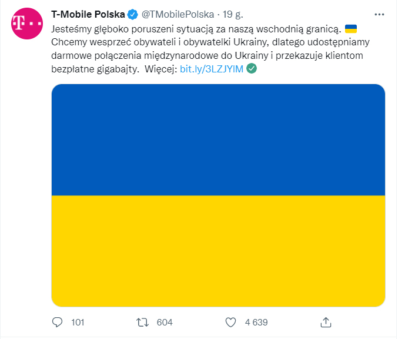Click the words 'bezpłatne gigabajty' in the tweet
Viewport: 415px width, 339px height.
[95, 69]
